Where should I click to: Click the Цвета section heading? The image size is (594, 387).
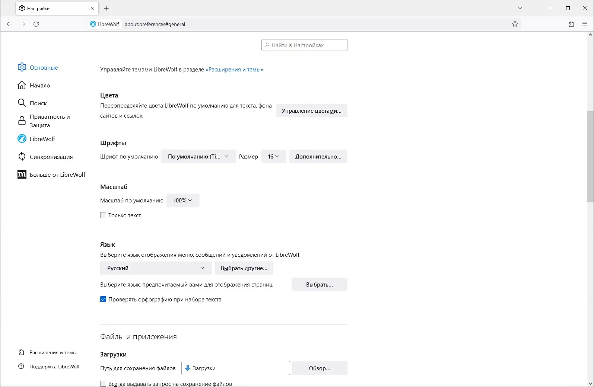[109, 95]
